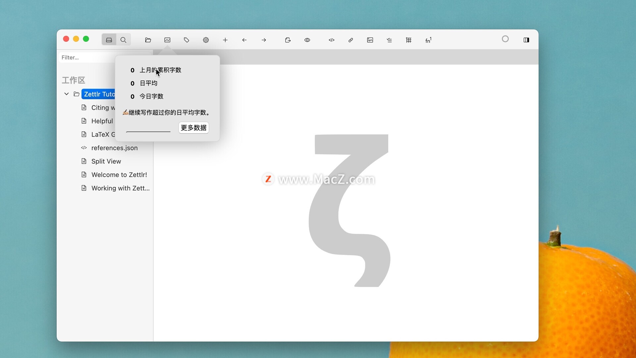The height and width of the screenshot is (358, 636).
Task: Open the LaTeX Guide file
Action: click(103, 135)
